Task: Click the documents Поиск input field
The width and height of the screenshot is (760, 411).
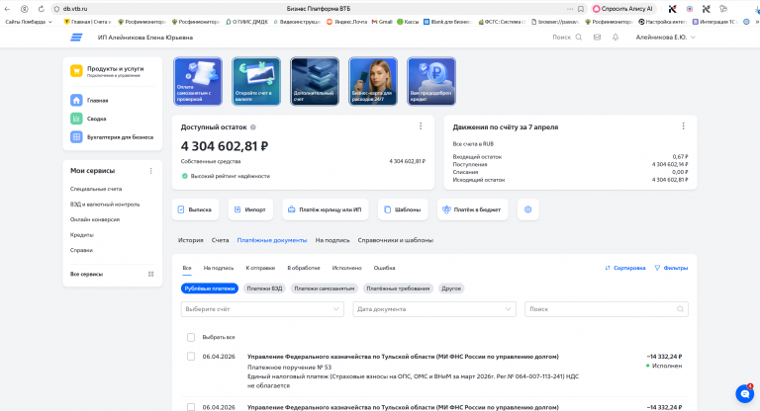Action: tap(607, 309)
